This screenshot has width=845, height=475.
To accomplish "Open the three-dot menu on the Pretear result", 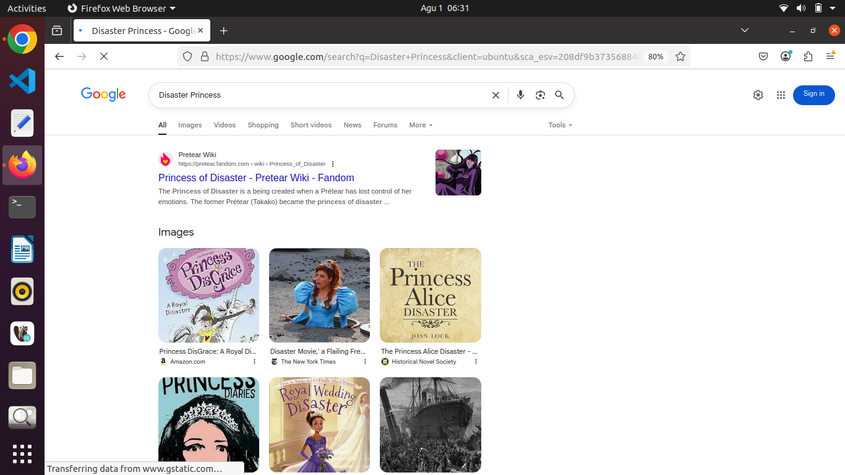I will 333,164.
